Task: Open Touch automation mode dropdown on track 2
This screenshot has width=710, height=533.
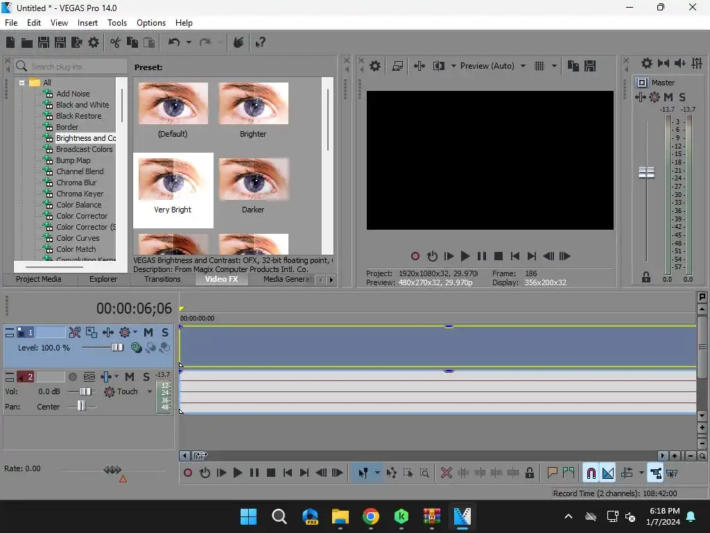Action: (150, 391)
